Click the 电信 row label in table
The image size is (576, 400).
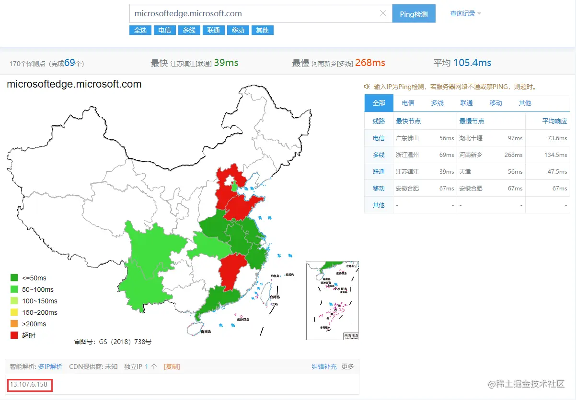379,138
